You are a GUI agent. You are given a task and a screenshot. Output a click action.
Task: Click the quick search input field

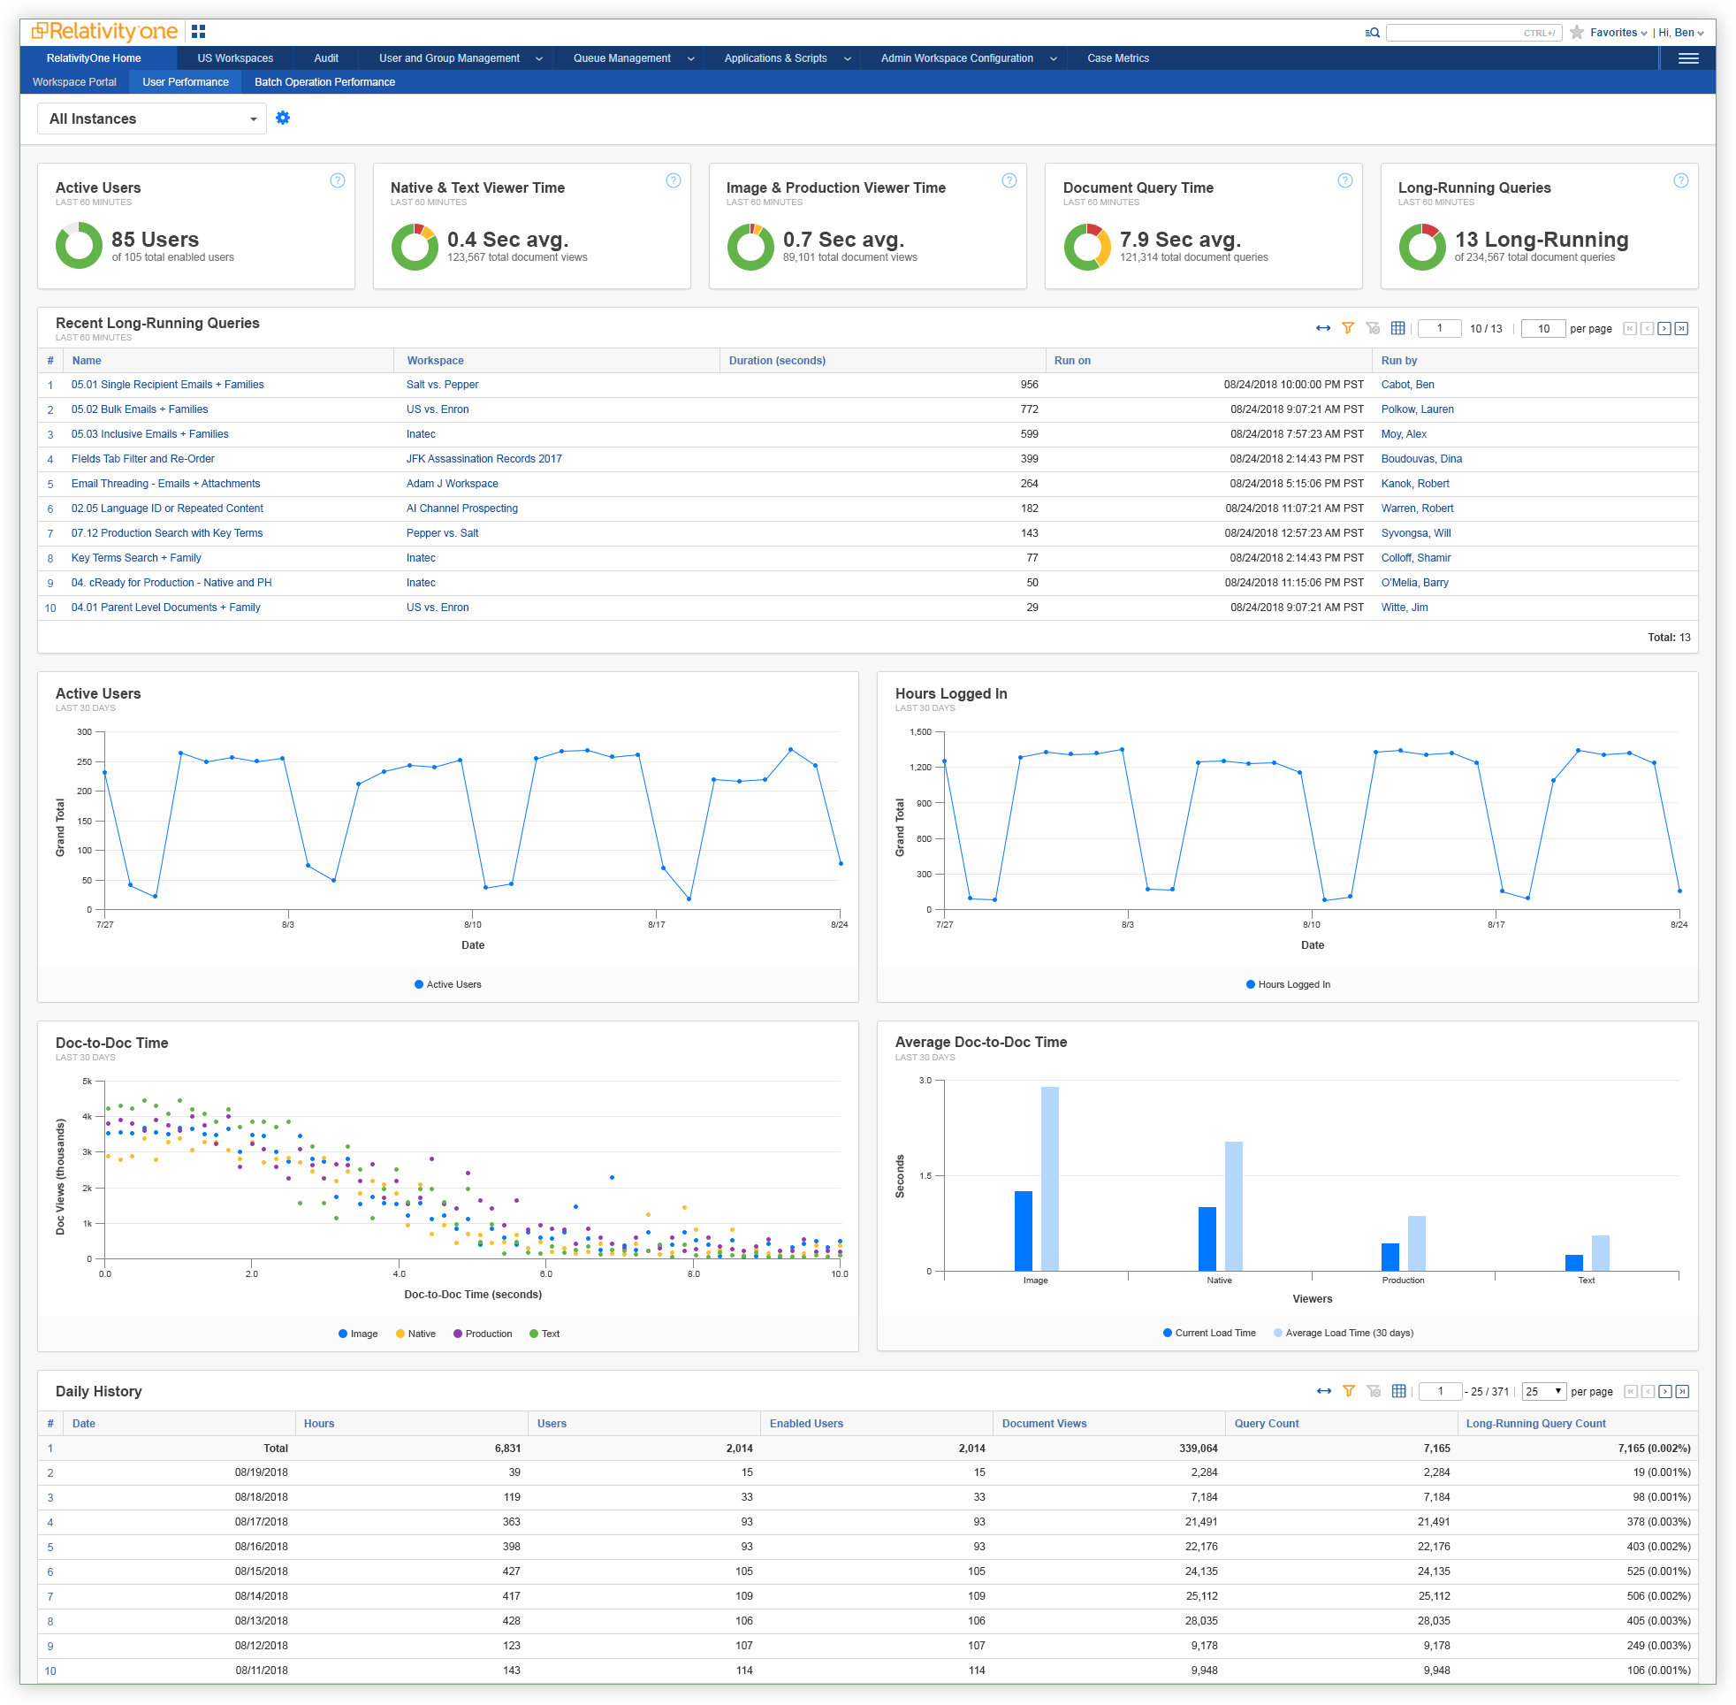(1473, 32)
